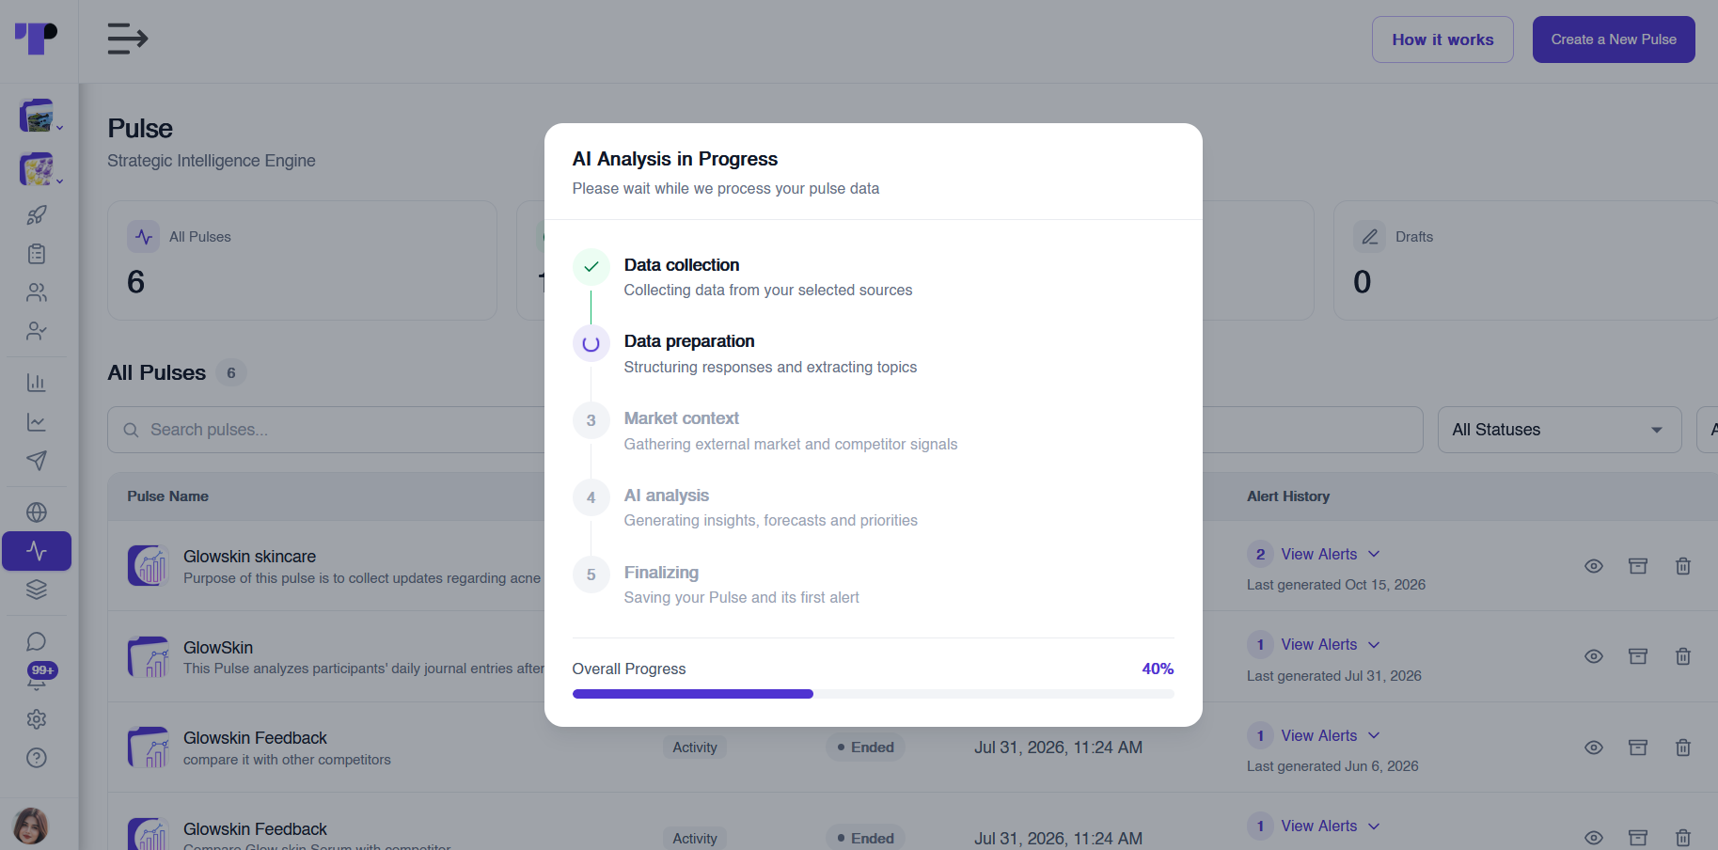Click the Market context step 3 circle
Screen dimensions: 1718x850
(591, 420)
